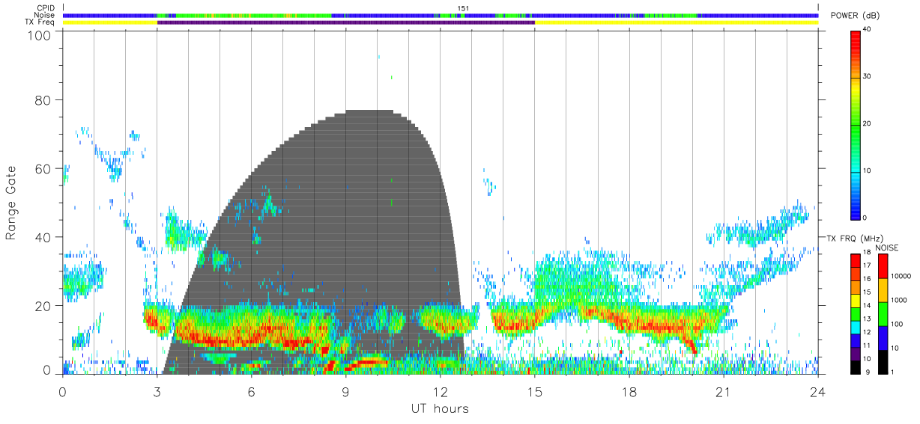Click the x-axis tick label "6"
The width and height of the screenshot is (920, 424).
click(x=252, y=391)
